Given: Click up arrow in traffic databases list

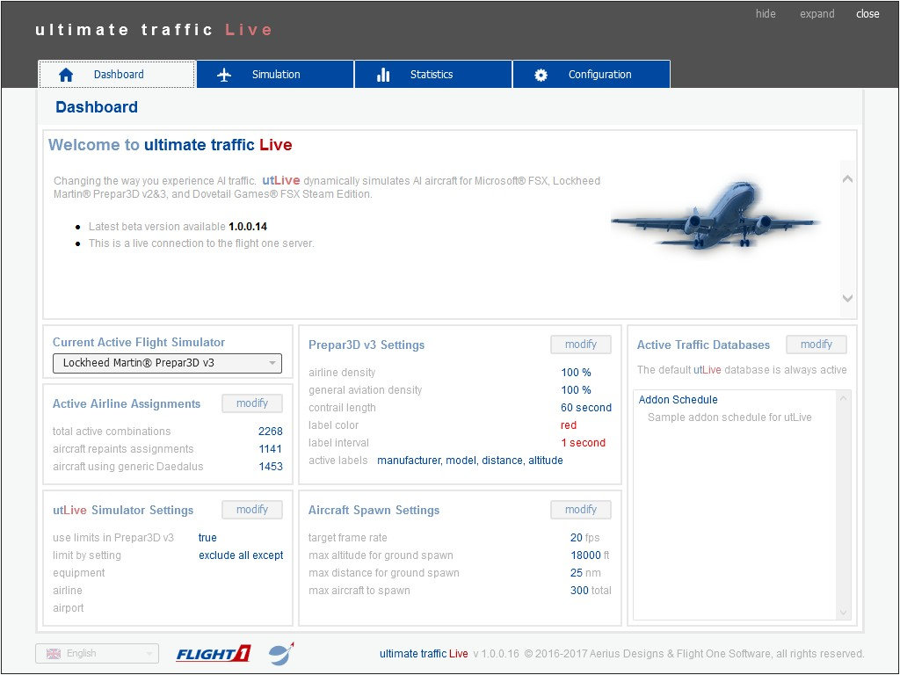Looking at the screenshot, I should coord(843,398).
